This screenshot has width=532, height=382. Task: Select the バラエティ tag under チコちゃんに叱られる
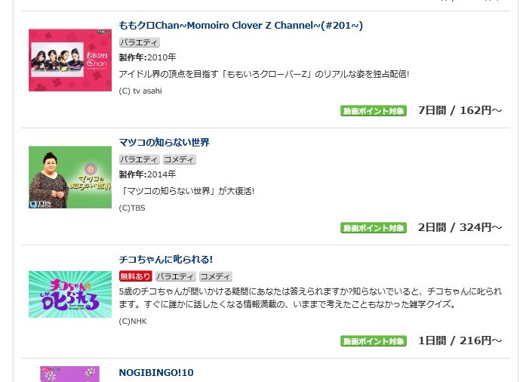point(176,276)
